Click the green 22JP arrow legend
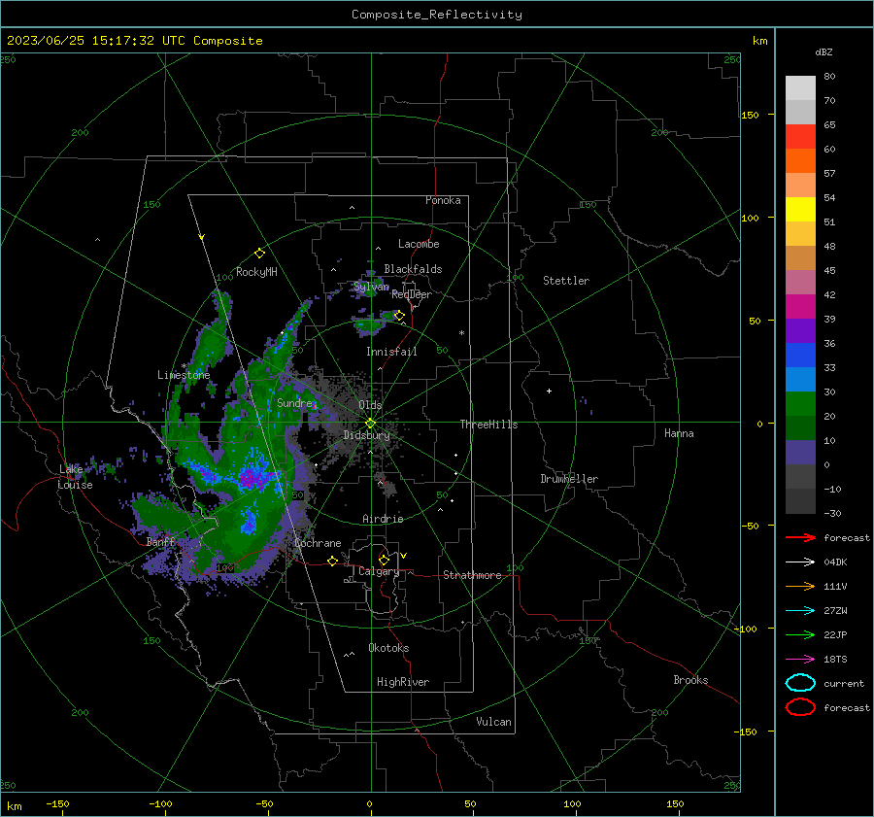This screenshot has width=874, height=817. (800, 634)
